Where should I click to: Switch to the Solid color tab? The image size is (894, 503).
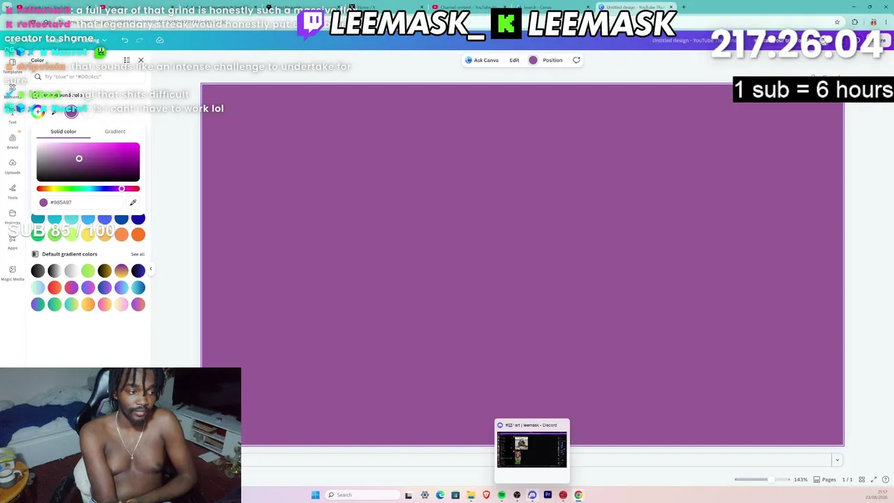[x=63, y=131]
